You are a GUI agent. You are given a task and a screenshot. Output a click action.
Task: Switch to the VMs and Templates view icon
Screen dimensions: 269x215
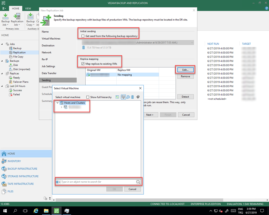[128, 97]
